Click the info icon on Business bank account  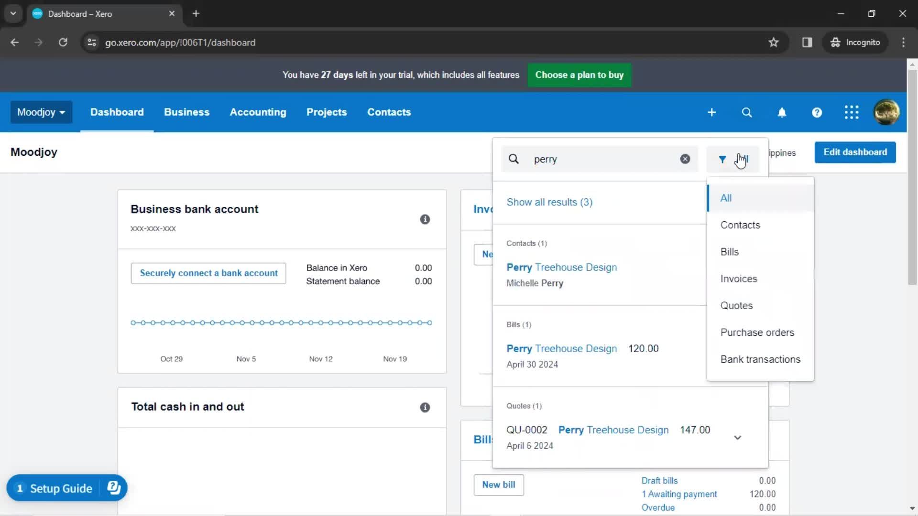point(425,219)
